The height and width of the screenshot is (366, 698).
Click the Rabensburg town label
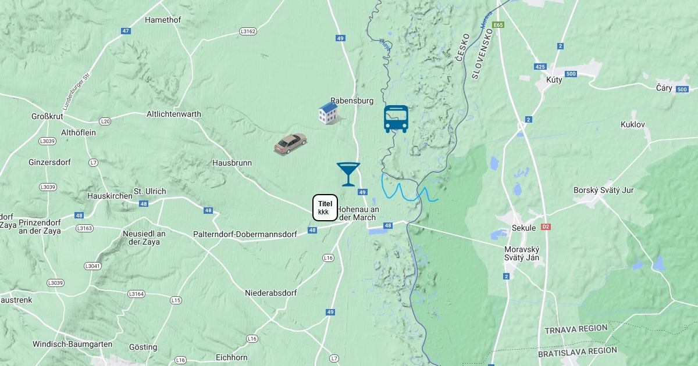tap(352, 101)
